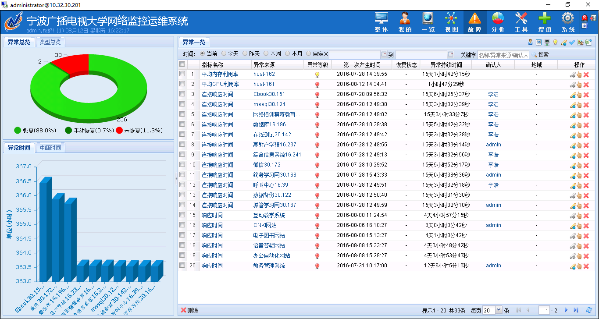Click hand icon for 数据库16.196 row
This screenshot has width=599, height=319.
(x=579, y=125)
